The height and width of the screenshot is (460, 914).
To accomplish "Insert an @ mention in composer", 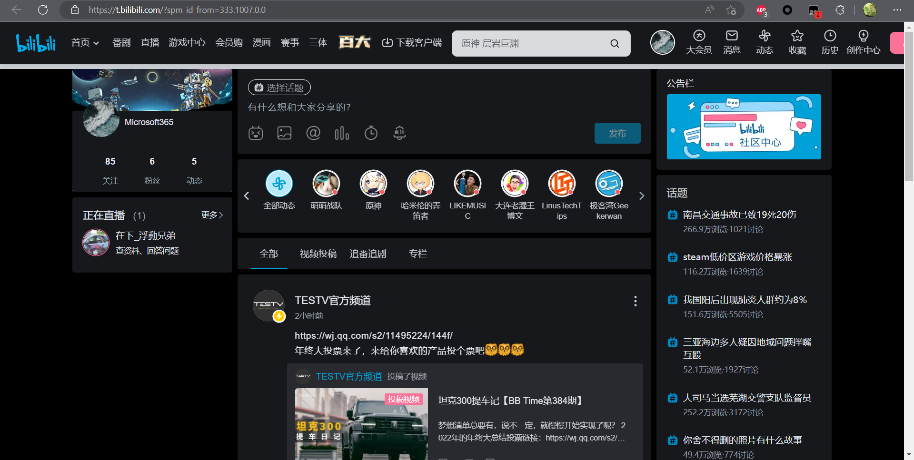I will click(x=313, y=133).
